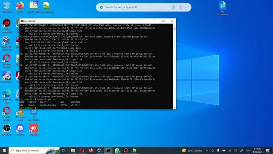Image resolution: width=273 pixels, height=154 pixels.
Task: Open the 29°C Smoke weather widget
Action: [x=192, y=151]
